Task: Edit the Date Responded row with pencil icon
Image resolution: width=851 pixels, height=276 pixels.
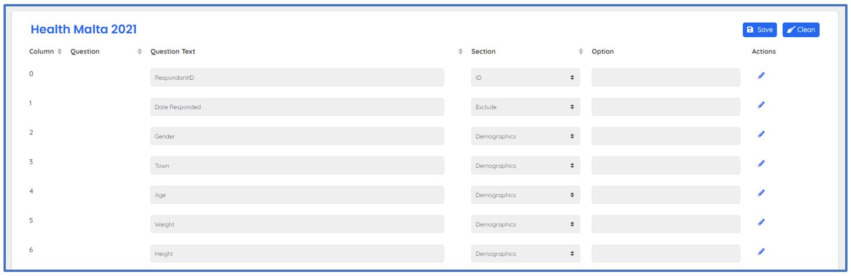Action: pyautogui.click(x=761, y=105)
